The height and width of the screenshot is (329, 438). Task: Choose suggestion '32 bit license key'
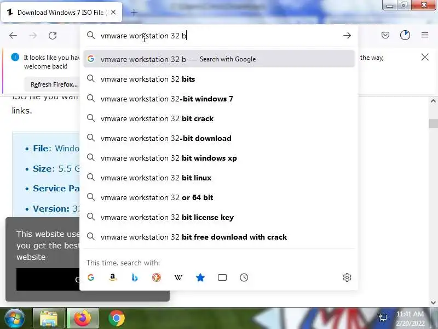219,217
